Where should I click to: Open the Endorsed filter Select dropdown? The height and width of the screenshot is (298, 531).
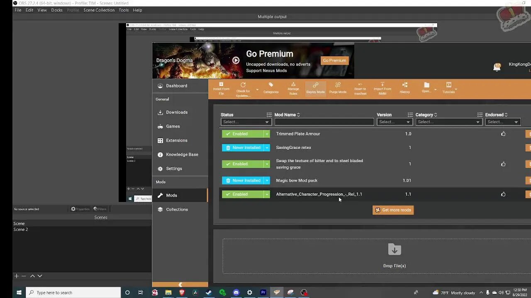coord(503,122)
